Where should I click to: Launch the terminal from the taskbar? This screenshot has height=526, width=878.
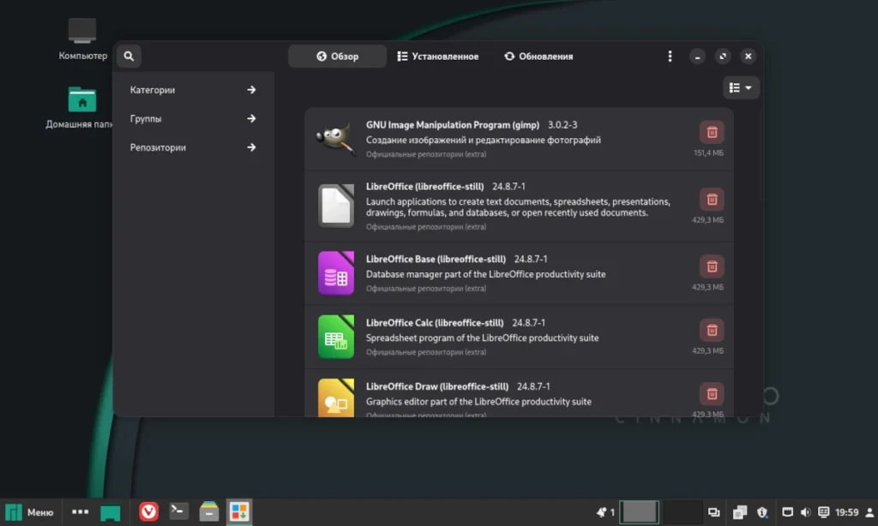[178, 511]
